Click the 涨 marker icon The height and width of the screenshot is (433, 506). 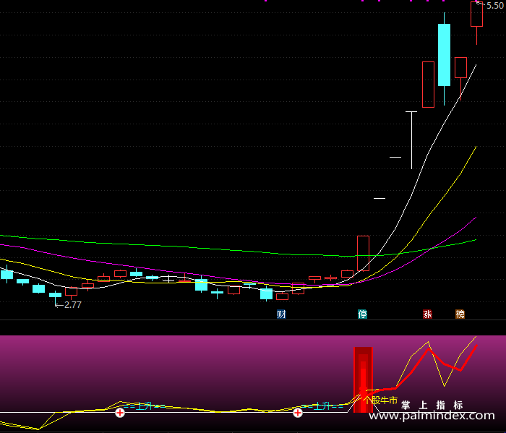pos(428,314)
